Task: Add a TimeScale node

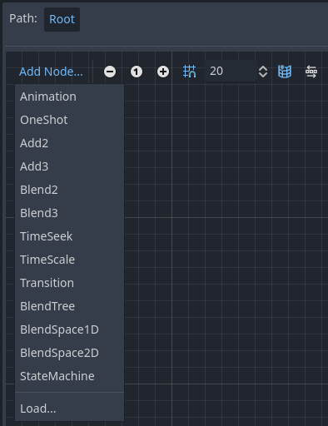Action: (x=70, y=260)
